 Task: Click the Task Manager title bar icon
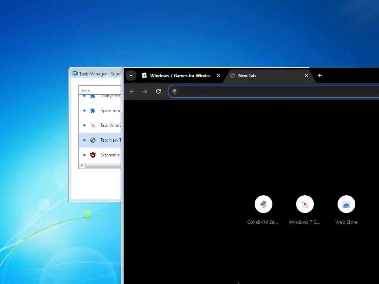coord(75,74)
